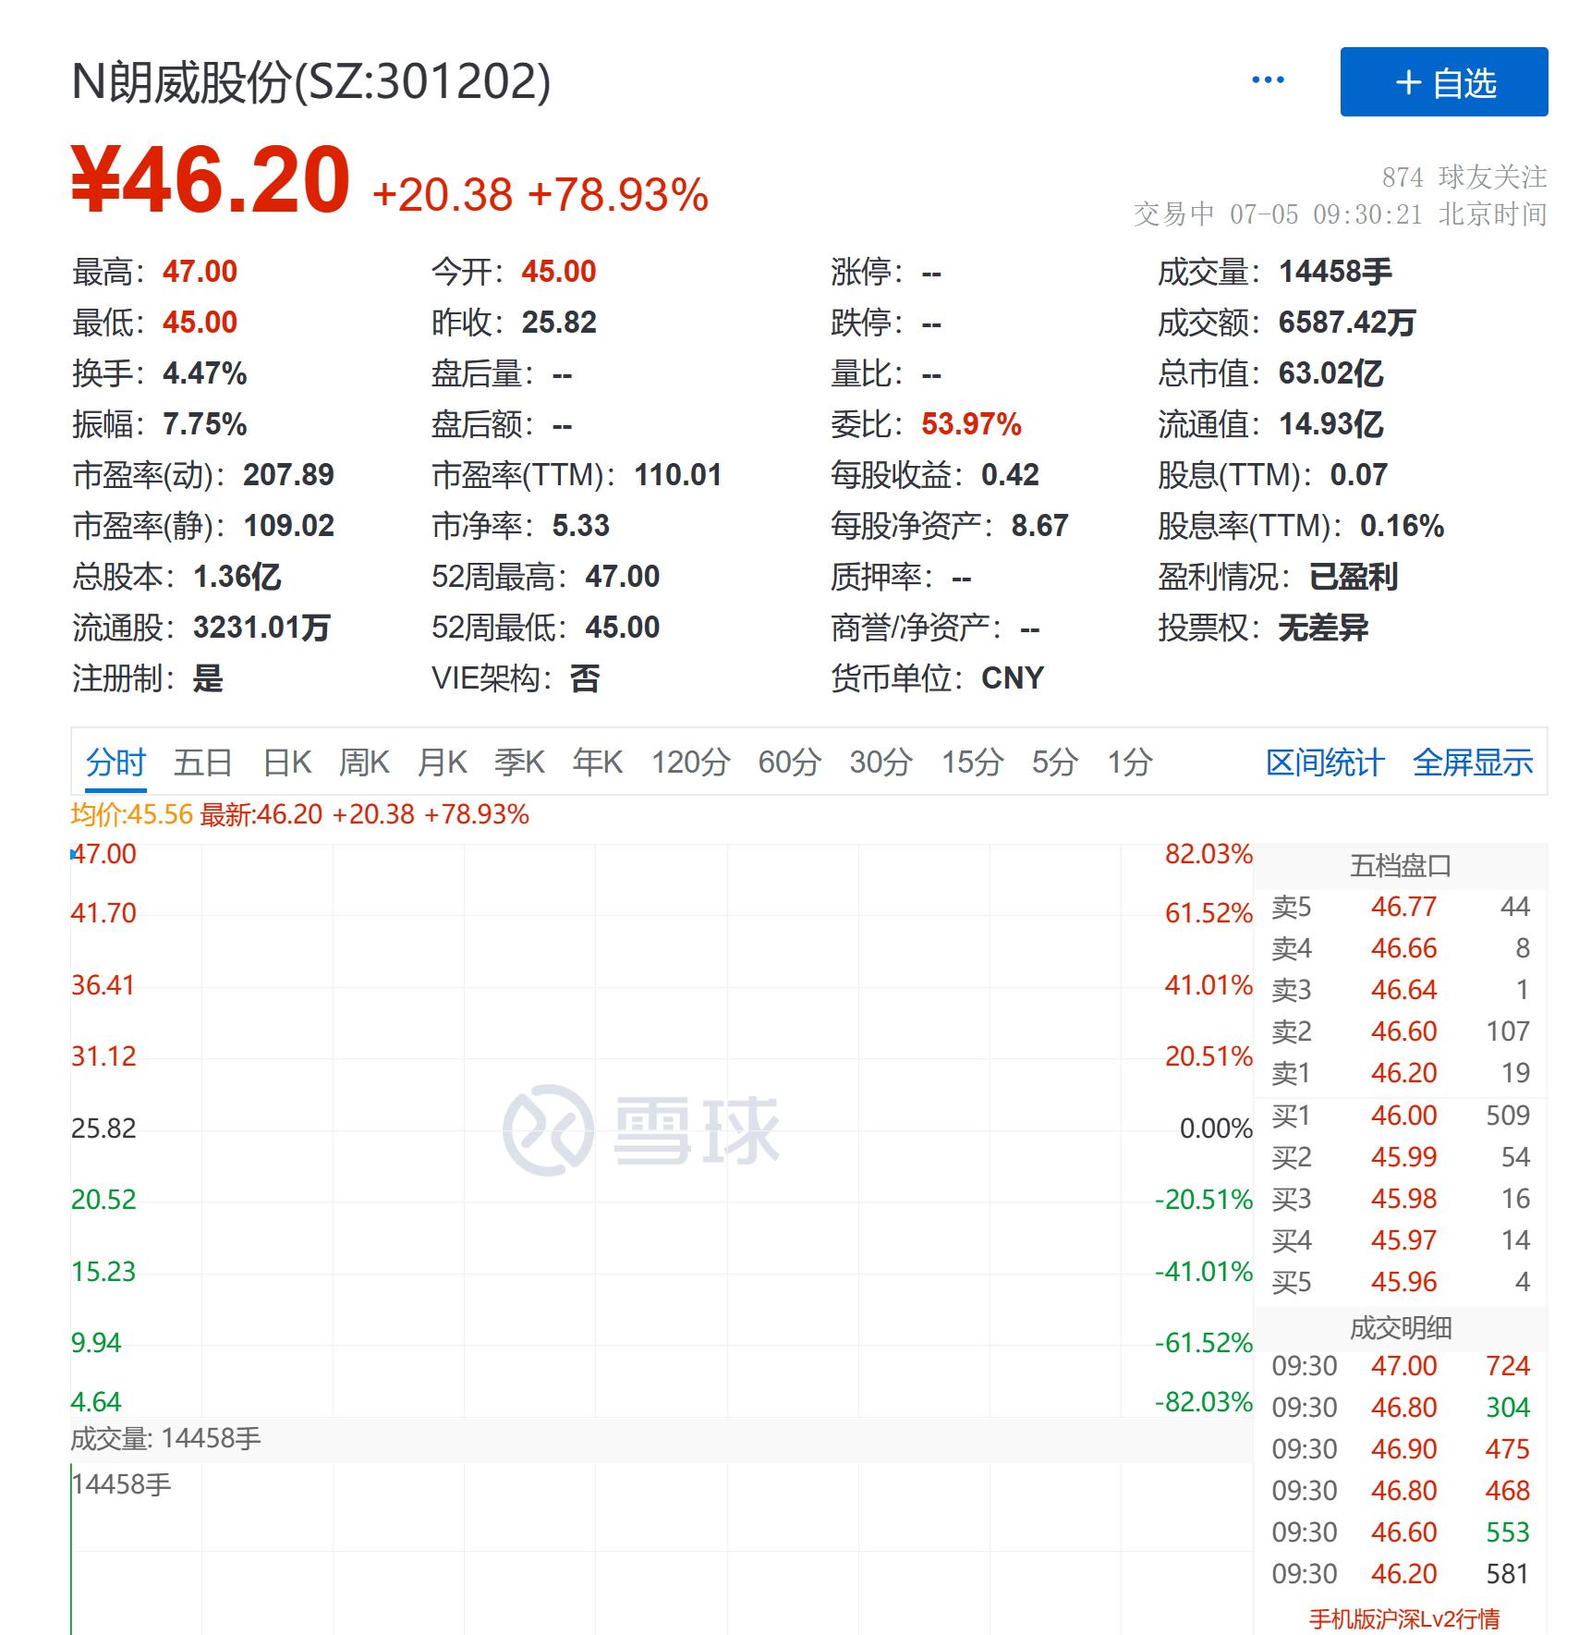The image size is (1579, 1635).
Task: Click the trade entry with volume 304
Action: click(1401, 1408)
